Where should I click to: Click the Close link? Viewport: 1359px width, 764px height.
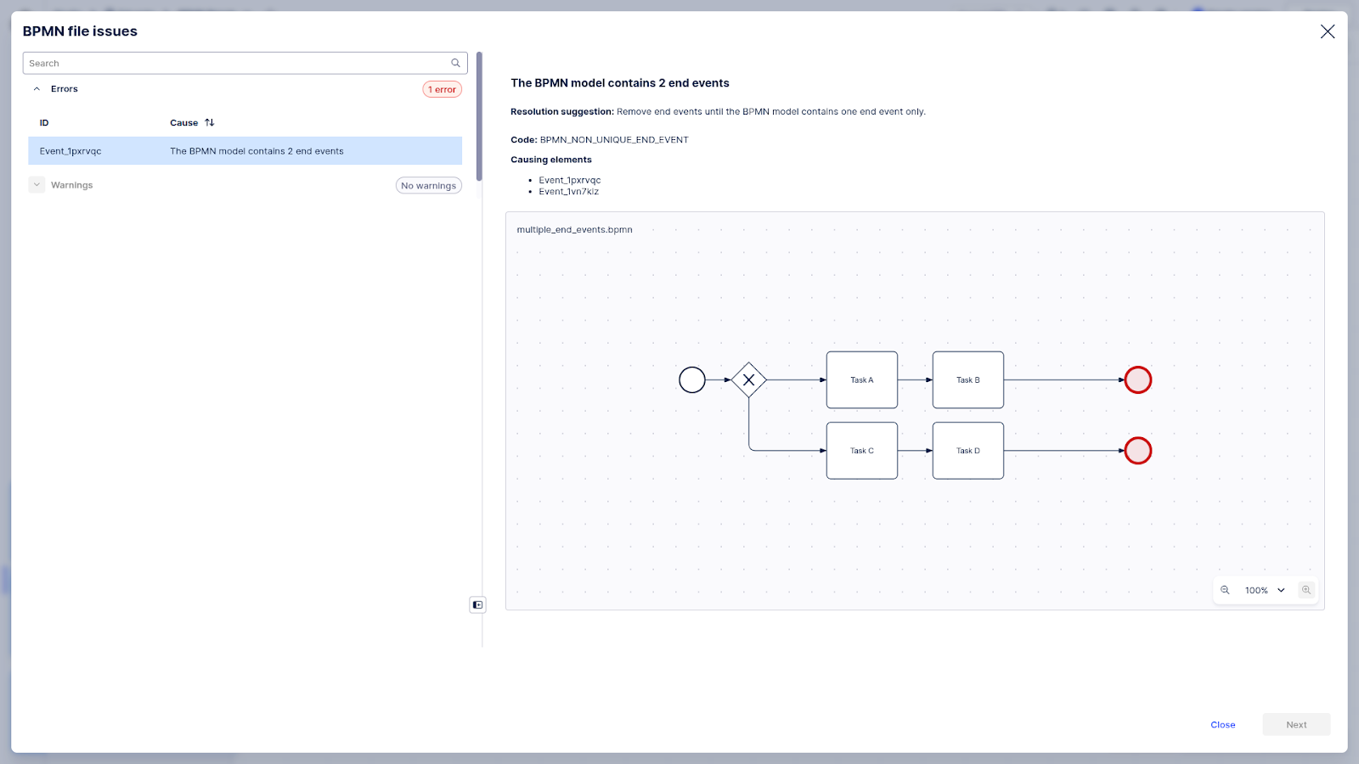tap(1222, 725)
